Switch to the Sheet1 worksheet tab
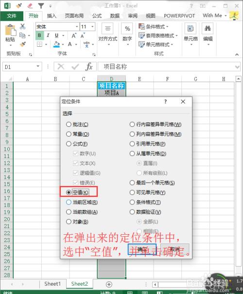The height and width of the screenshot is (294, 243). [x=52, y=284]
